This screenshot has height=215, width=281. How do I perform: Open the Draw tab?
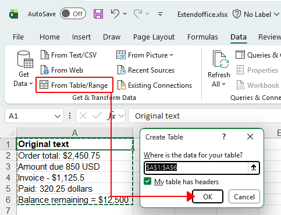click(112, 37)
